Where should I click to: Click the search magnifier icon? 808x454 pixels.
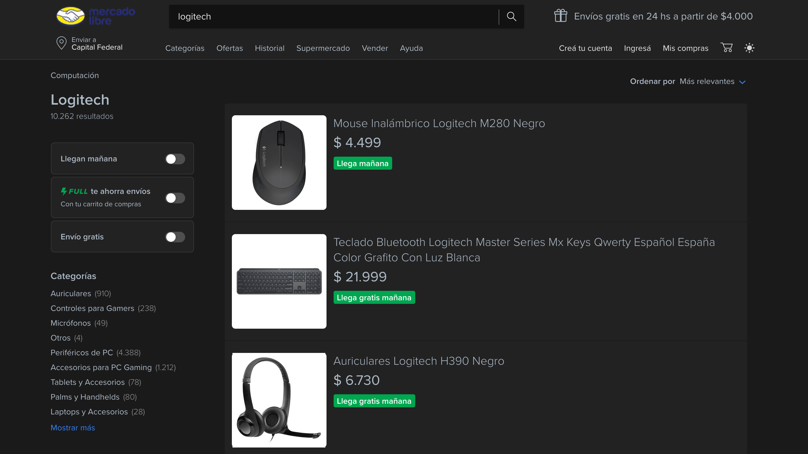511,16
